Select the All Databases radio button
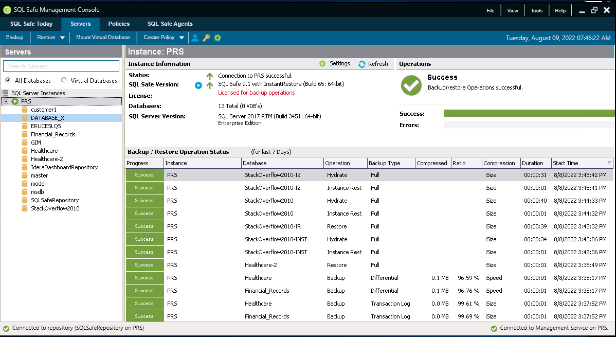 coord(8,80)
